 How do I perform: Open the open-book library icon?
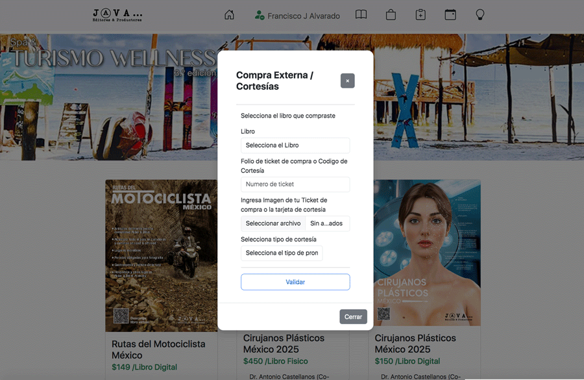click(361, 15)
